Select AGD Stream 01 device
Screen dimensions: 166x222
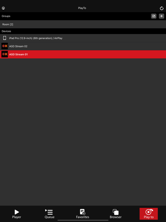[x=83, y=54]
